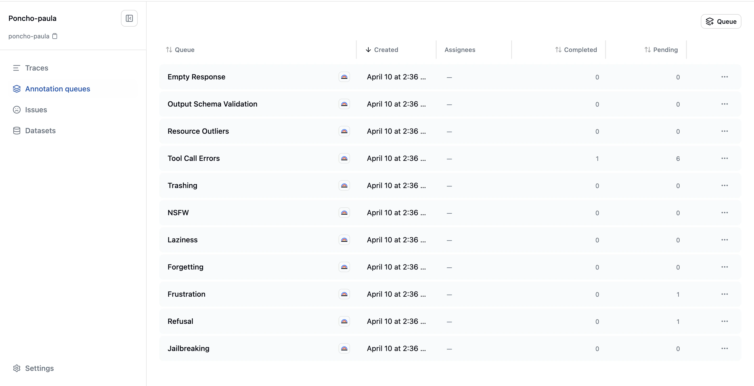Open three-dot menu for Frustration queue
The image size is (754, 386).
(724, 294)
